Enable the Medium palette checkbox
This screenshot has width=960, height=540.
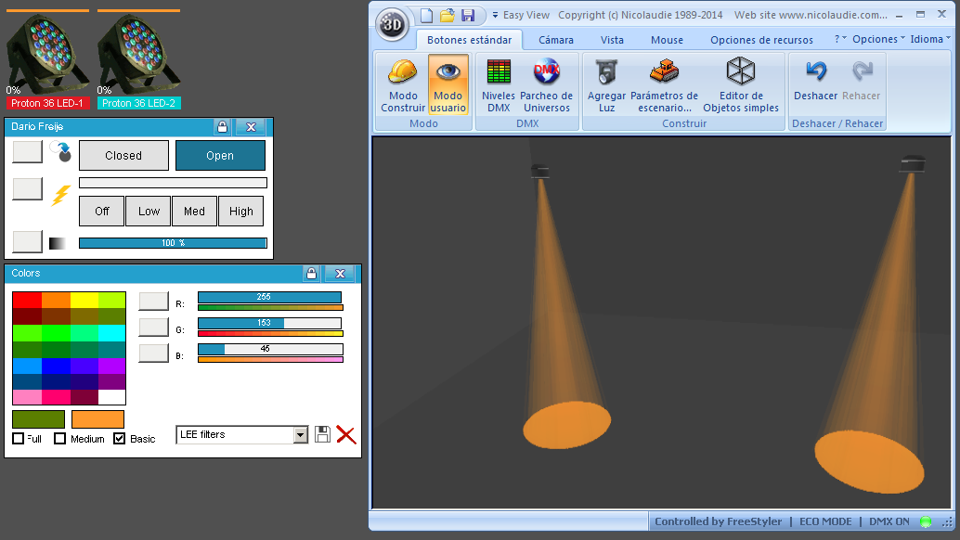(x=60, y=439)
